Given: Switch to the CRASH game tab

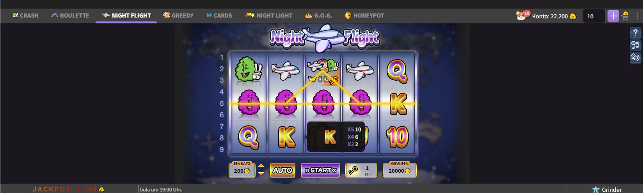Looking at the screenshot, I should (x=25, y=16).
